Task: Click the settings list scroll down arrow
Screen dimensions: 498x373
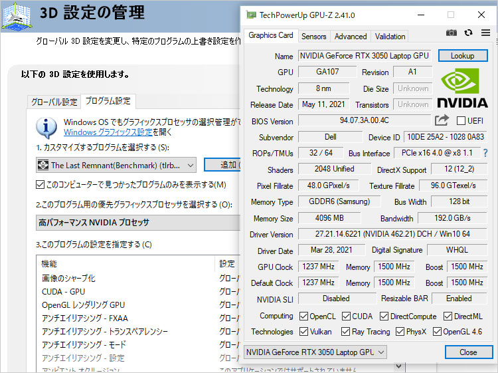Action: pos(398,366)
